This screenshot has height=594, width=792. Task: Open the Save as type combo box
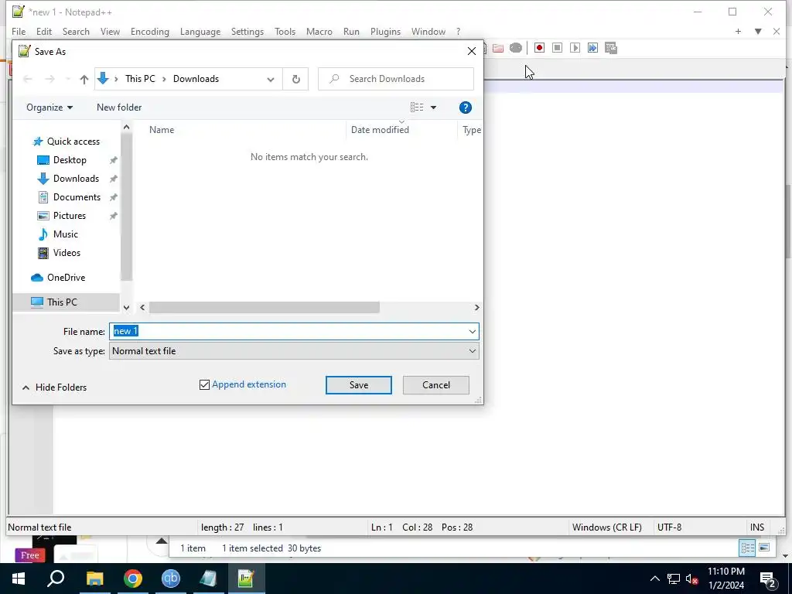294,351
